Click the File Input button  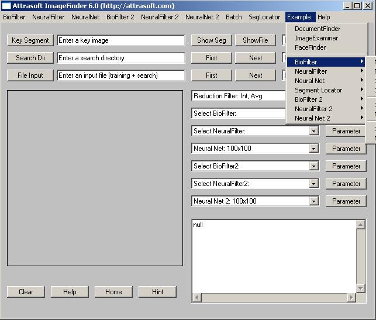30,75
